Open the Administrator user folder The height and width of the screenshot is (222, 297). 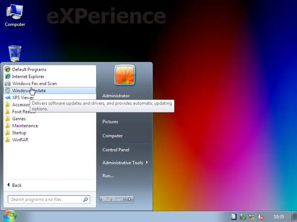click(116, 96)
